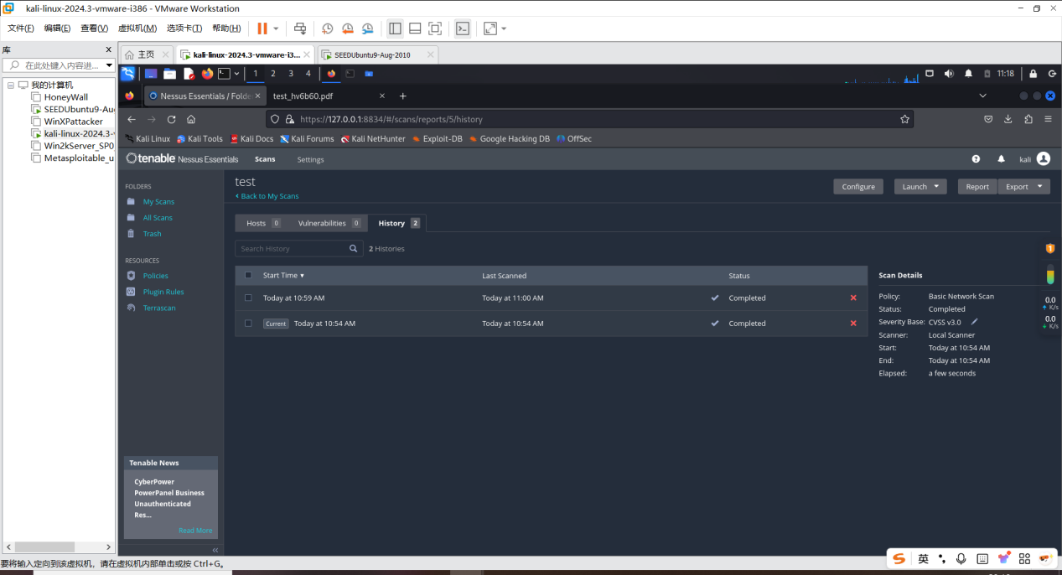This screenshot has width=1062, height=575.
Task: Bookmark this page with star icon
Action: coord(904,119)
